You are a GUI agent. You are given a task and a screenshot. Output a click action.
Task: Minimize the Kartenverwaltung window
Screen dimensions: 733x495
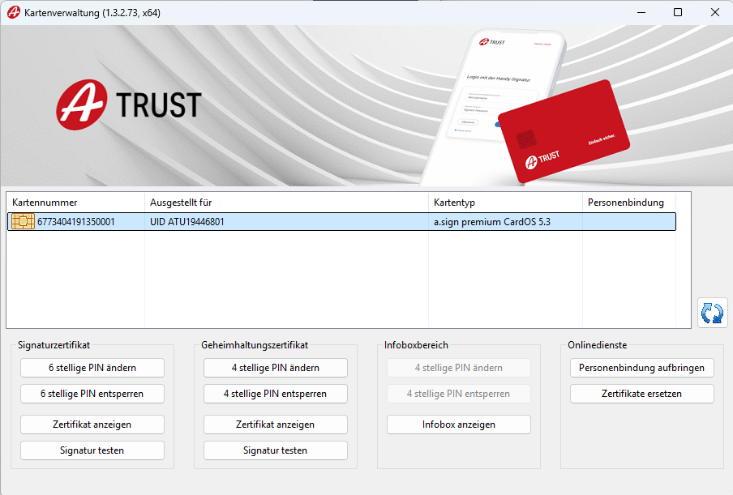(641, 13)
